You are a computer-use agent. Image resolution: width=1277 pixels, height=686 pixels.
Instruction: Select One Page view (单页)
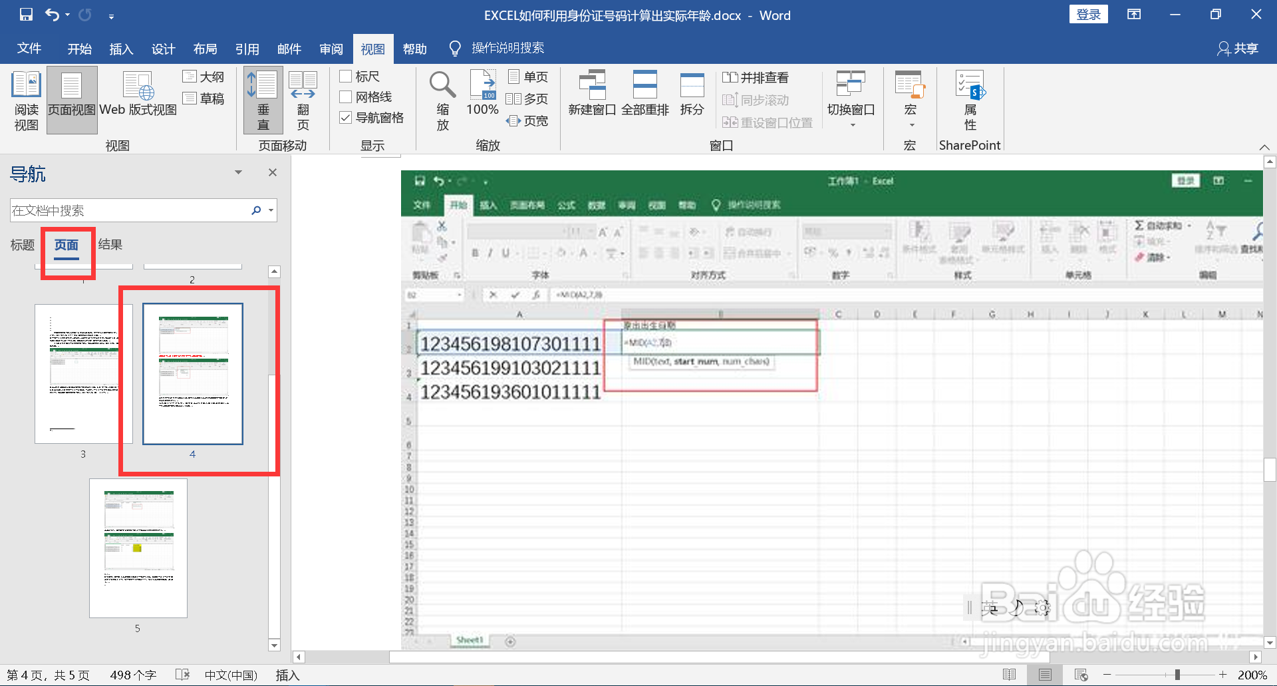[x=528, y=77]
